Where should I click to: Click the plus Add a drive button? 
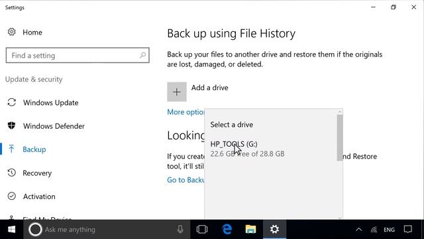click(x=177, y=92)
